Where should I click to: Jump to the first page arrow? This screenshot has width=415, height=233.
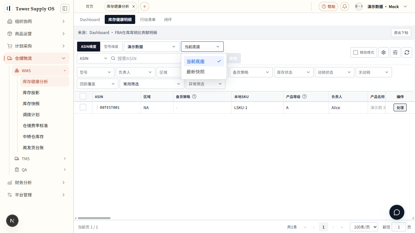coord(305,227)
